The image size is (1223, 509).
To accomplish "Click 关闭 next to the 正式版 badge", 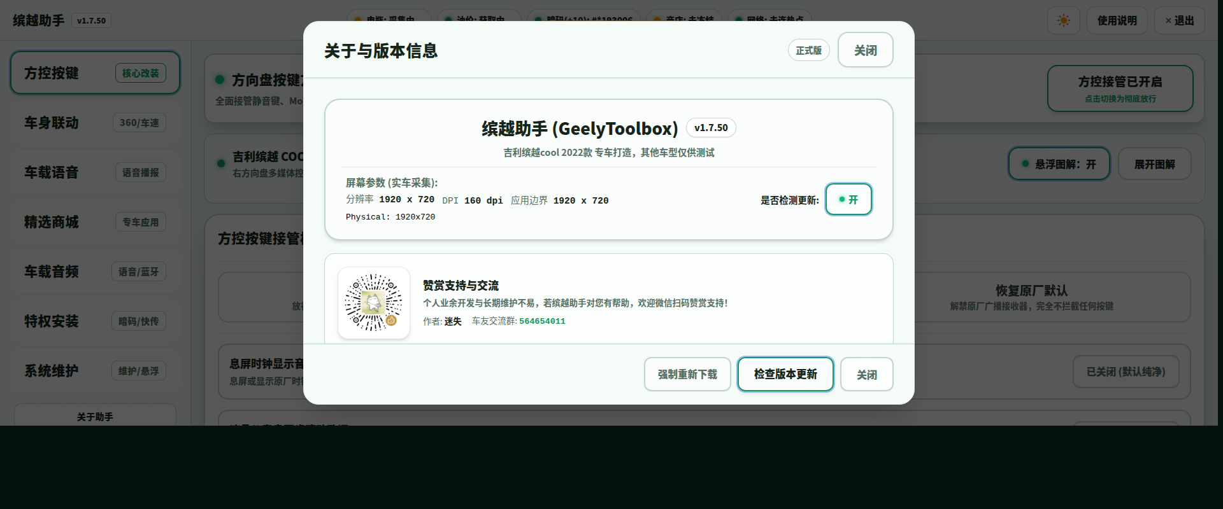I will 865,50.
